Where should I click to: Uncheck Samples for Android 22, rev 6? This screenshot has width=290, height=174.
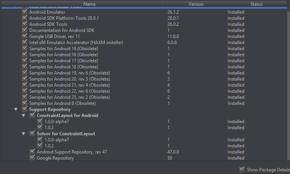click(x=25, y=91)
